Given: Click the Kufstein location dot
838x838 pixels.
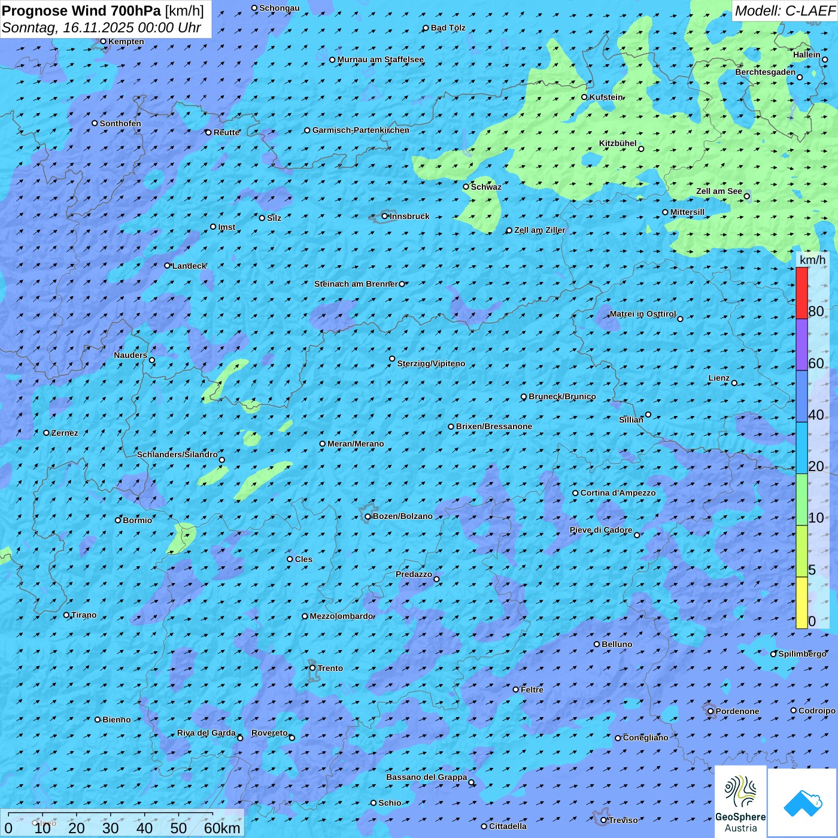Looking at the screenshot, I should (585, 97).
